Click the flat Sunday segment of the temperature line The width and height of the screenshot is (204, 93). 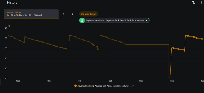tap(147, 45)
